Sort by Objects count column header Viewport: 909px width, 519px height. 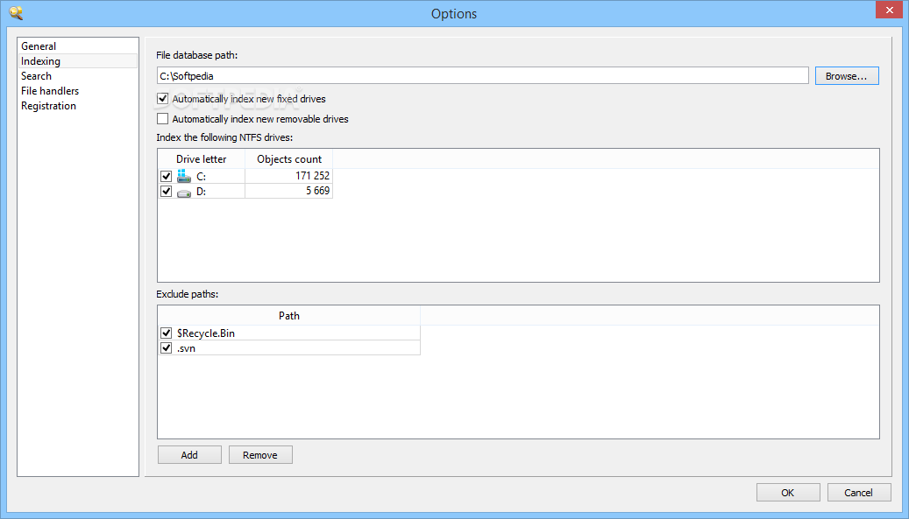click(x=289, y=159)
